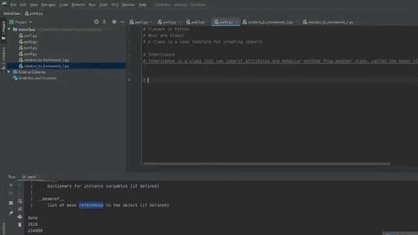418x235 pixels.
Task: Open the File menu
Action: [13, 5]
